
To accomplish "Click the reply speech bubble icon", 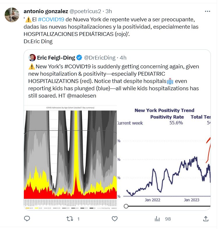I will pyautogui.click(x=27, y=218).
